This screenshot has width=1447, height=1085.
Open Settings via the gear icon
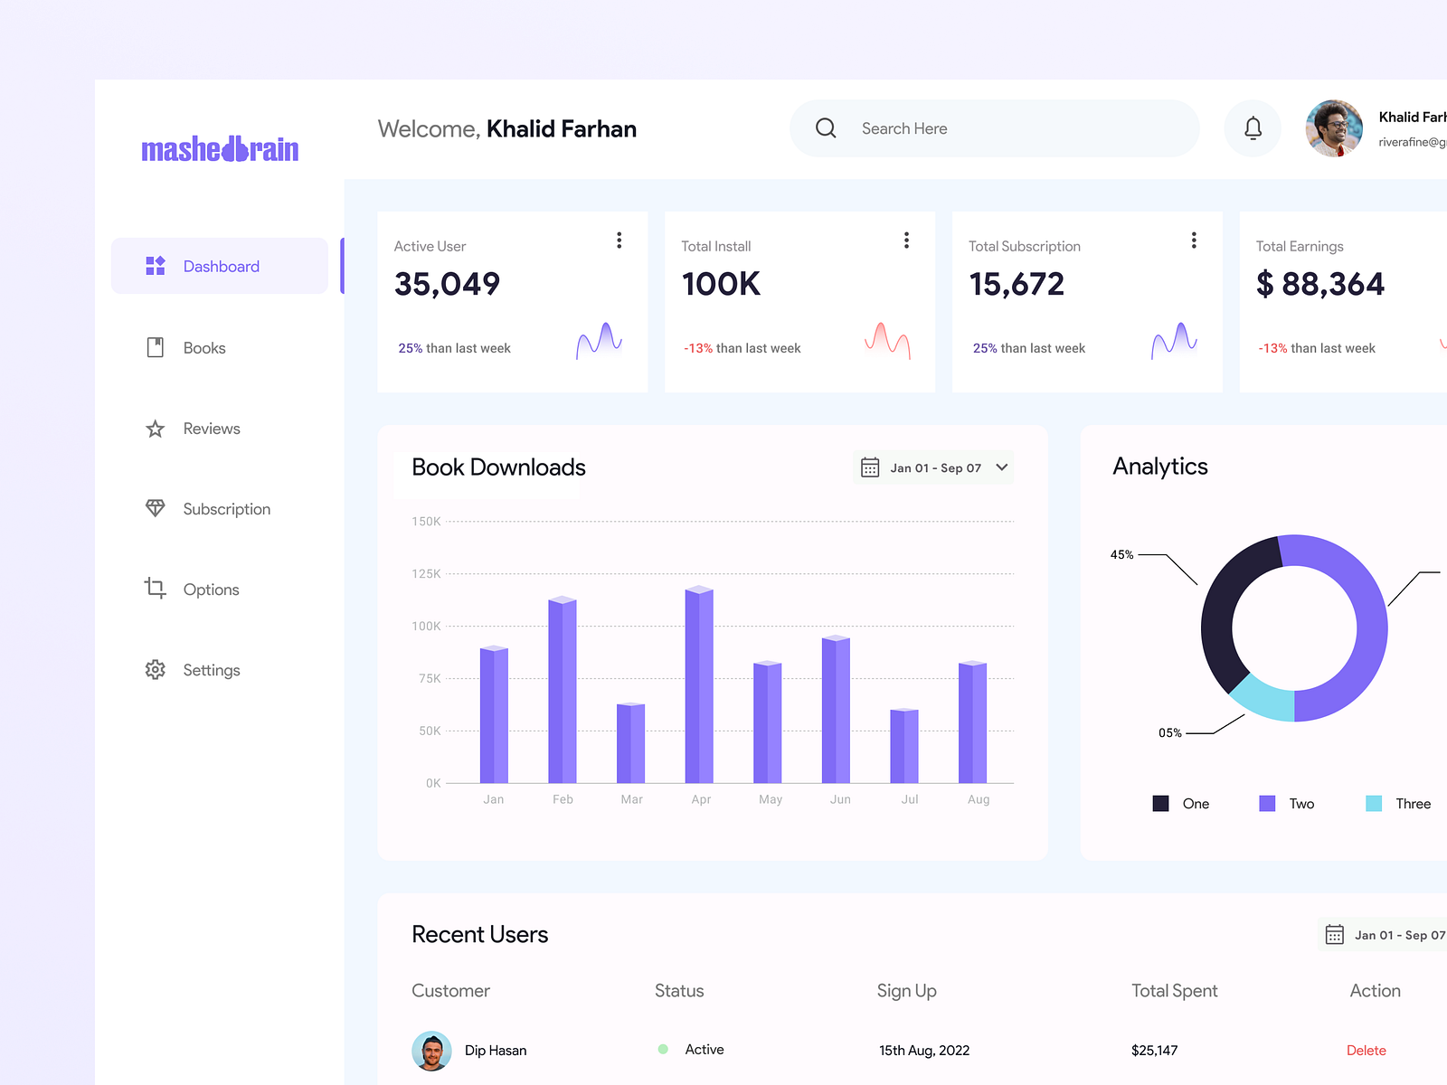[155, 669]
